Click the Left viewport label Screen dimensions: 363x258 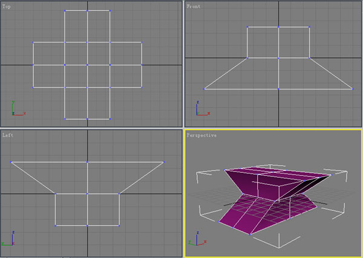8,135
